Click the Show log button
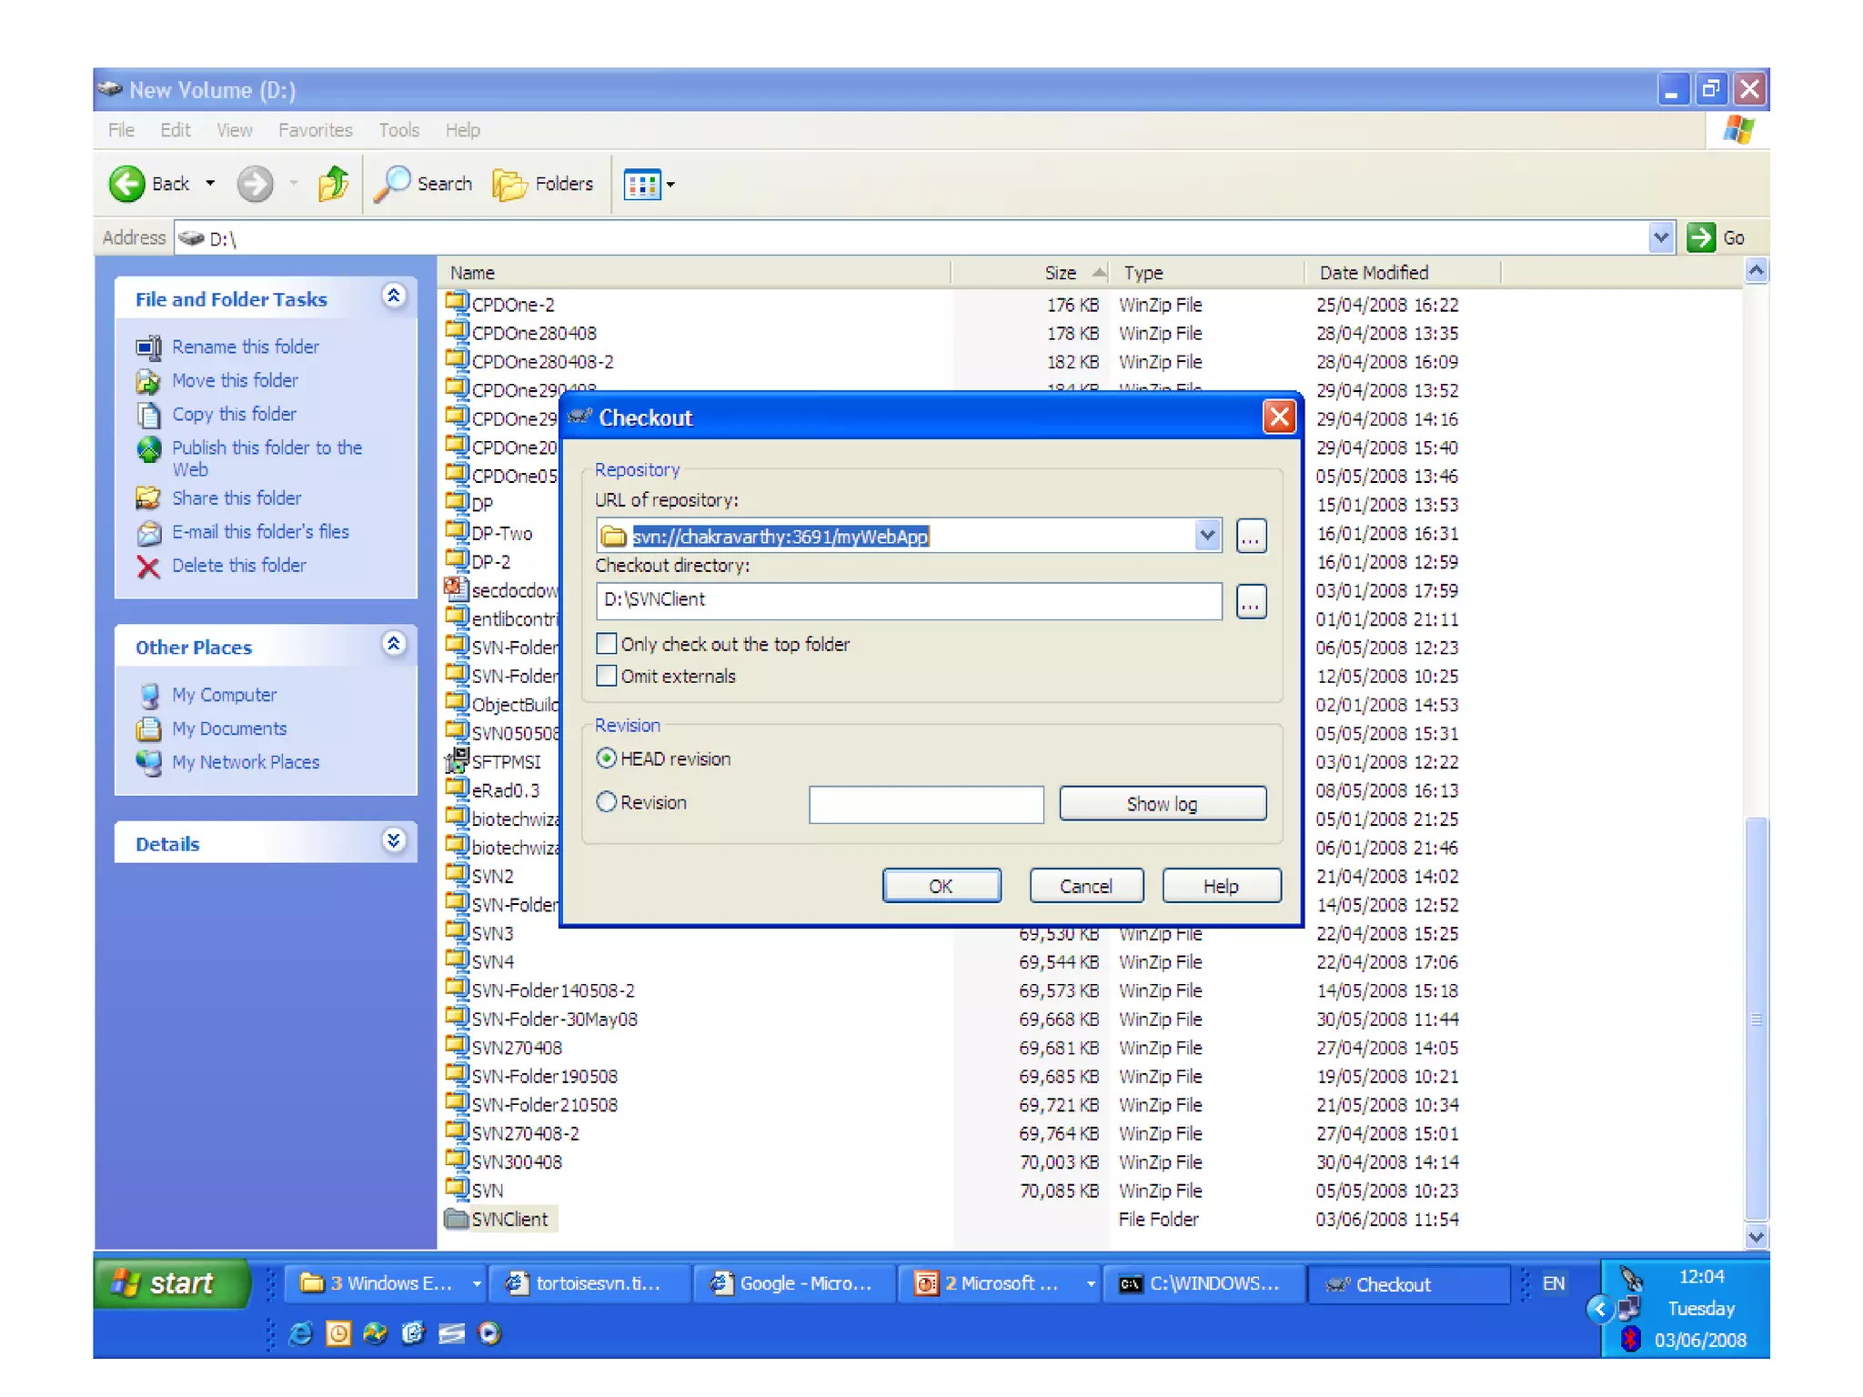1863x1397 pixels. (1162, 804)
